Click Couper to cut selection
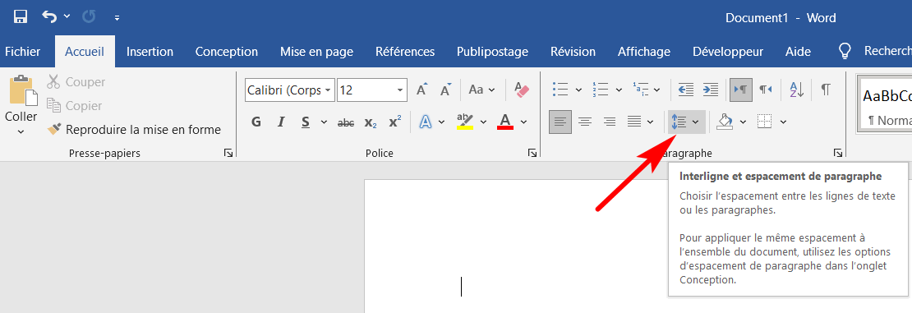Viewport: 912px width, 313px height. pos(76,82)
